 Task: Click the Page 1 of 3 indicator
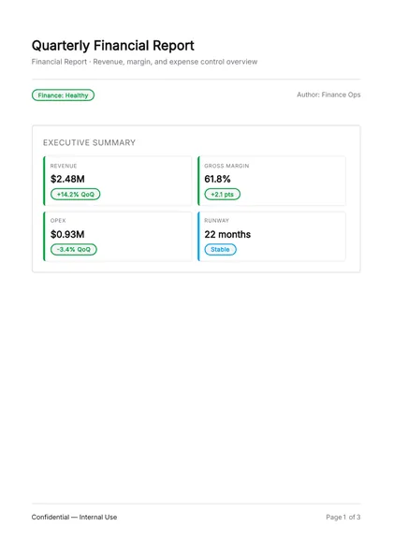point(343,517)
